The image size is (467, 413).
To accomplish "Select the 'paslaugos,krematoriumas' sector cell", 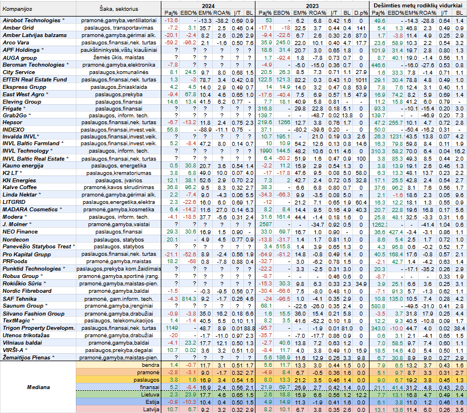I will point(119,173).
